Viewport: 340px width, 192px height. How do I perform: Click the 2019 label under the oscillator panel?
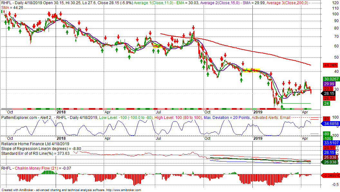(x=258, y=138)
